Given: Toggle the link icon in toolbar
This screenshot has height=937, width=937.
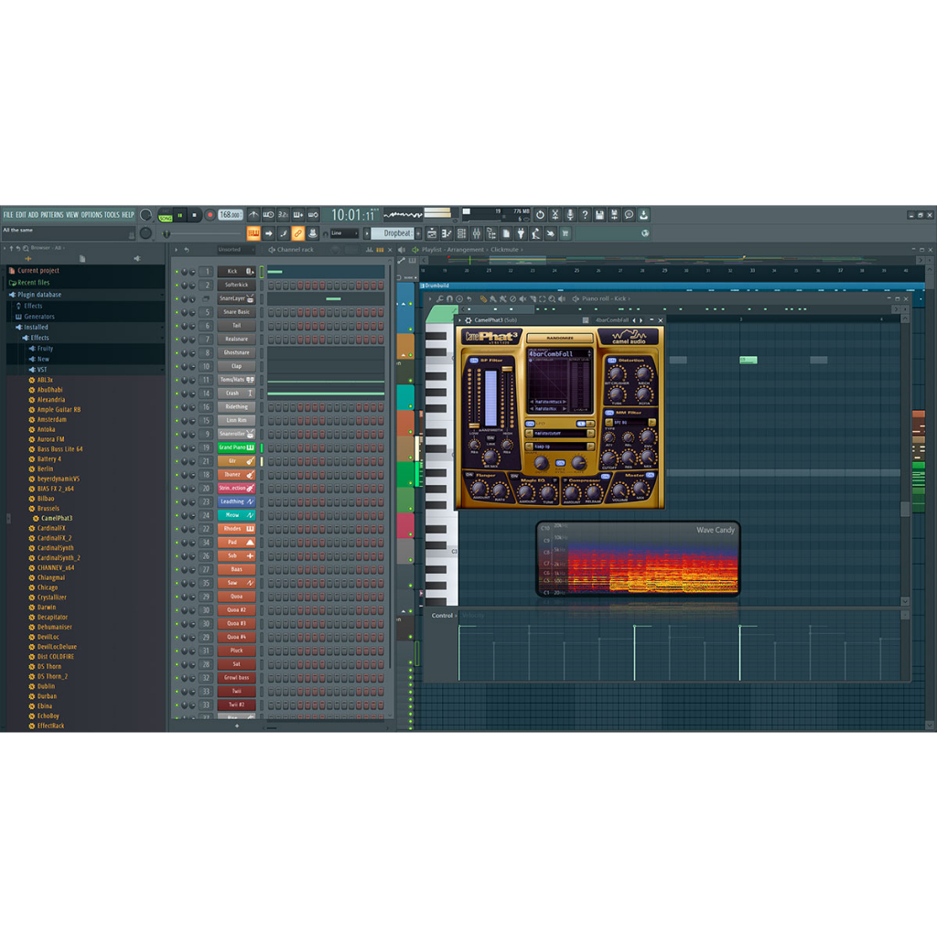Looking at the screenshot, I should (x=297, y=233).
